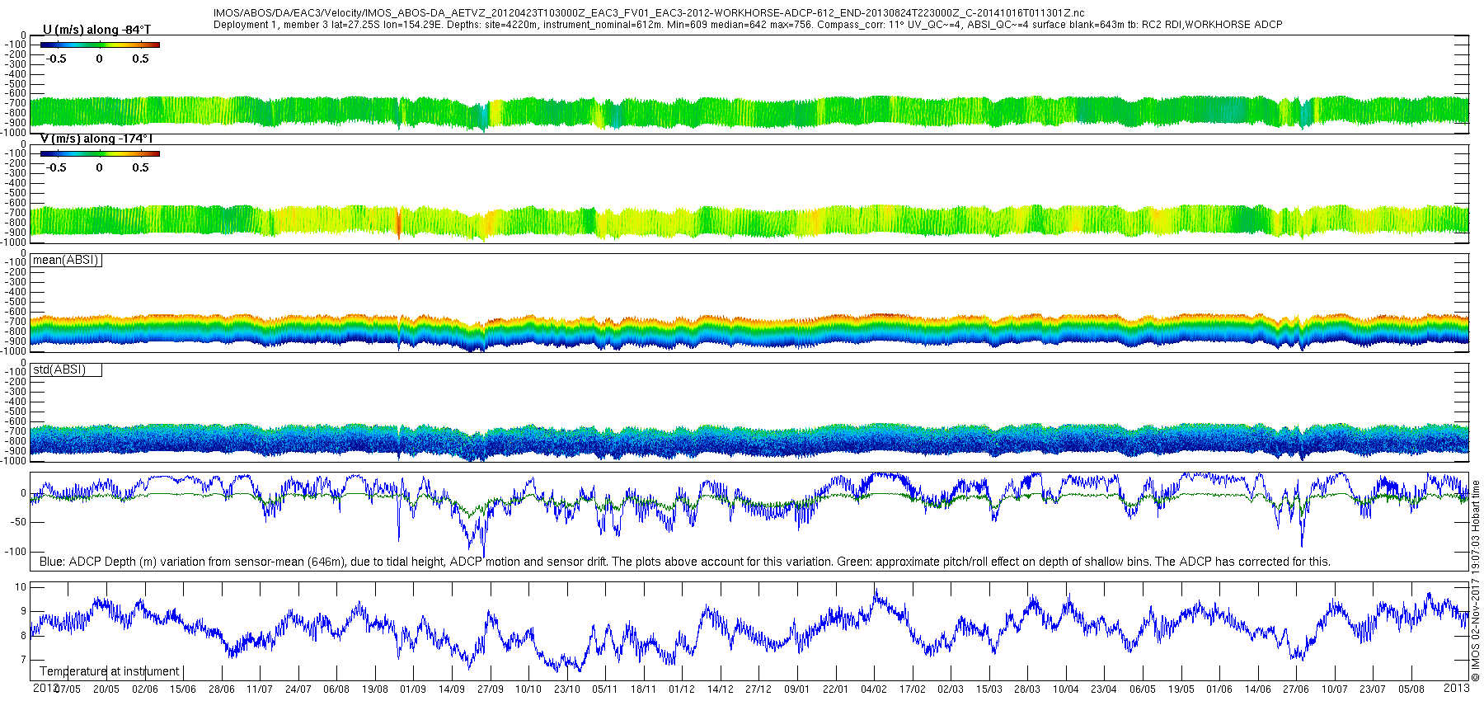Click the 'Blue: ADCP Depth (m) variation' caption
This screenshot has width=1484, height=701.
(x=685, y=562)
